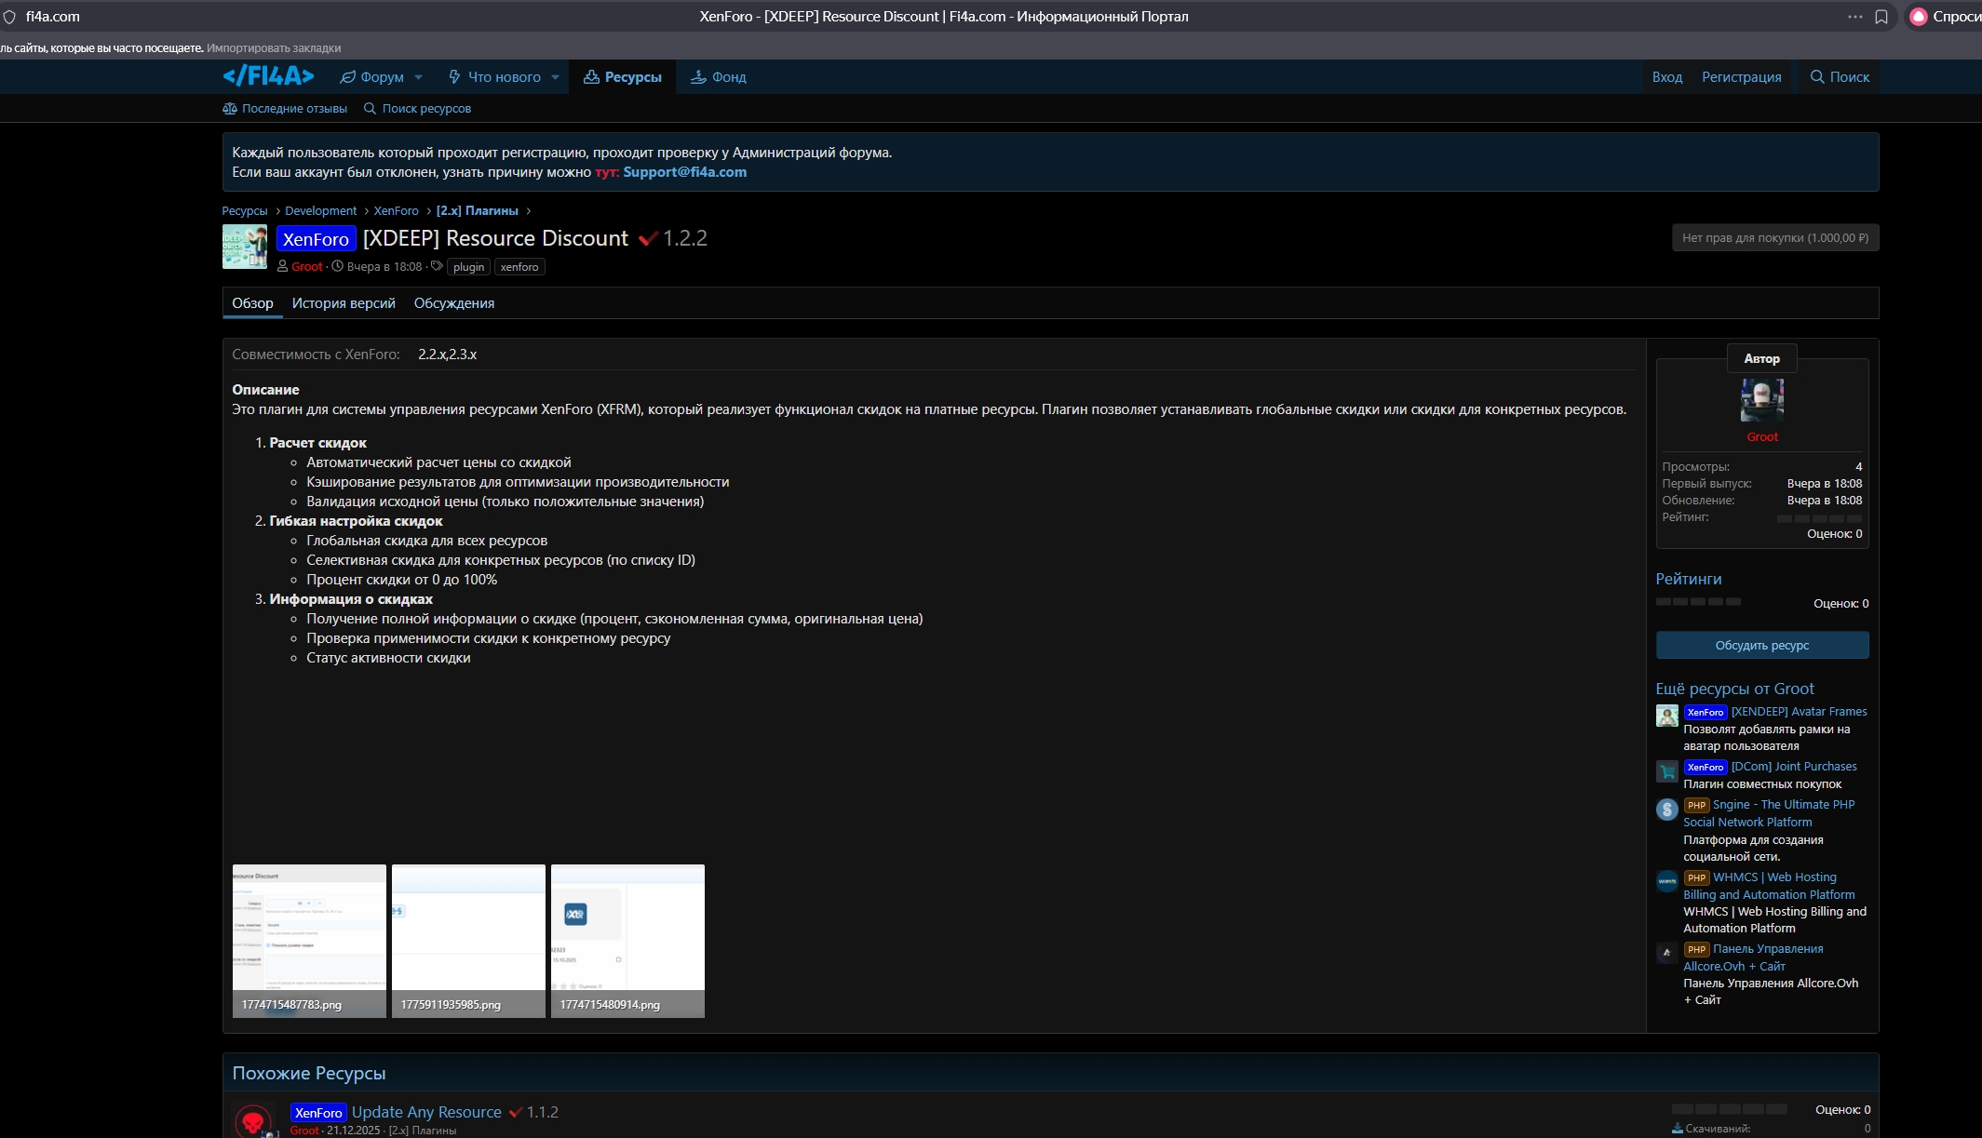Click the Resource Discount icon beside the title

click(x=245, y=247)
